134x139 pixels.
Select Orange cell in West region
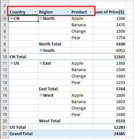pyautogui.click(x=82, y=108)
